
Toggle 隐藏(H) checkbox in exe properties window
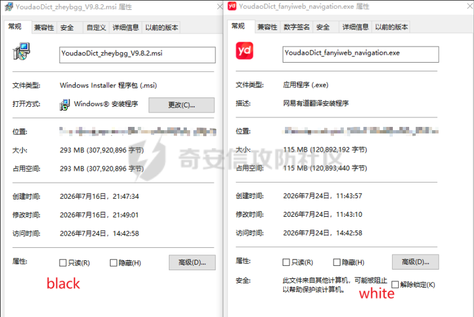tap(337, 263)
